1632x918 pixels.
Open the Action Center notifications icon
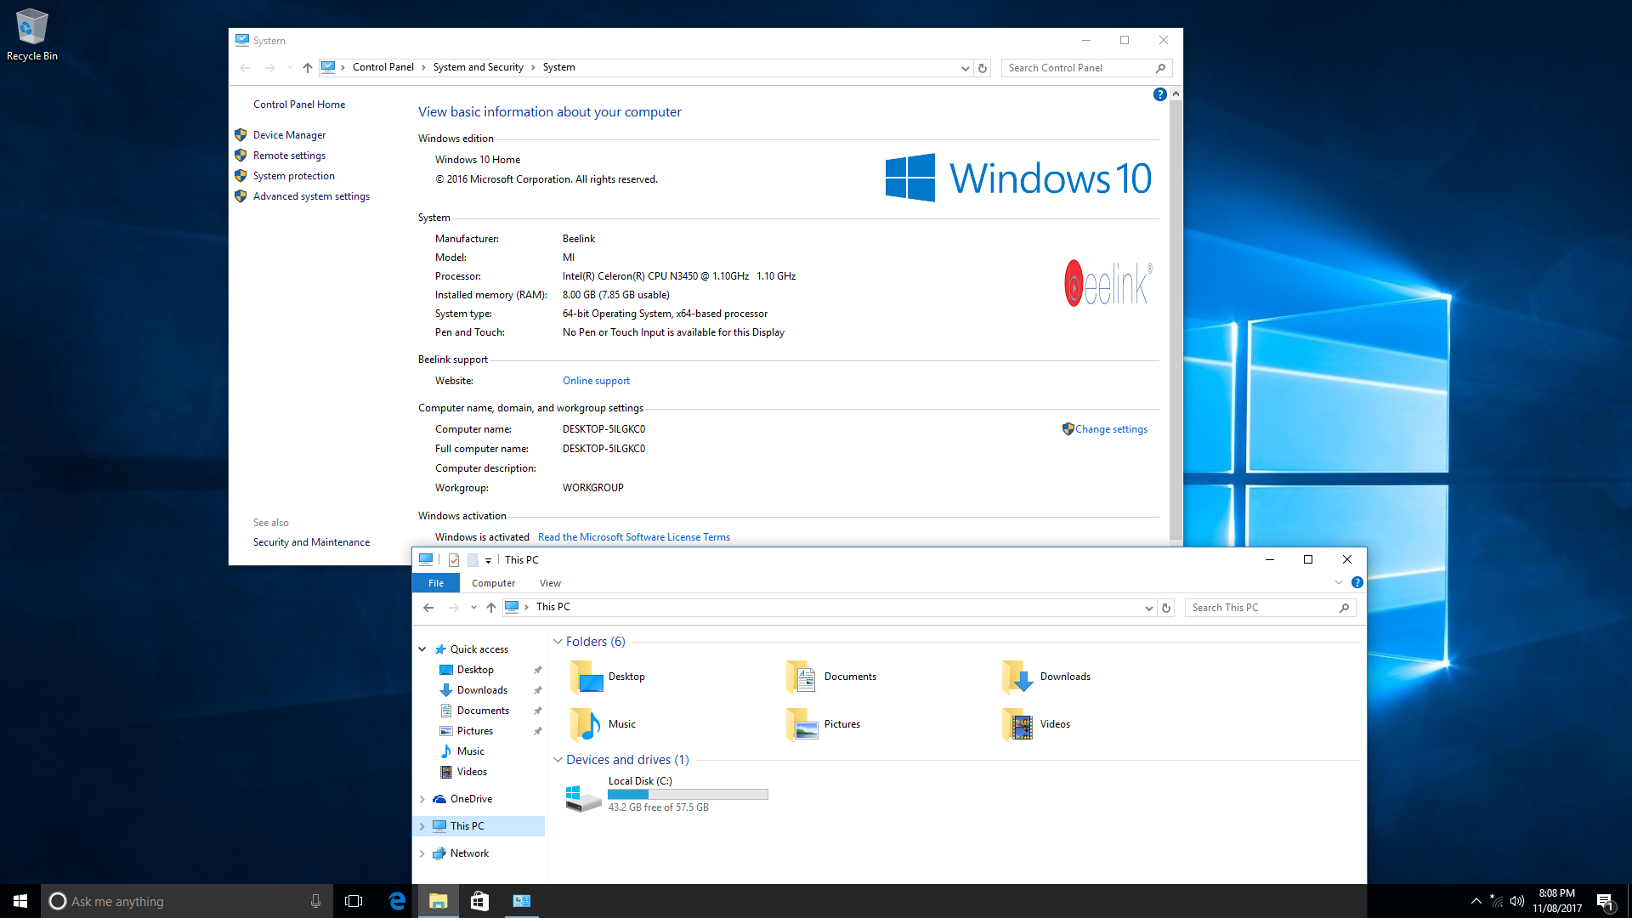[1606, 901]
